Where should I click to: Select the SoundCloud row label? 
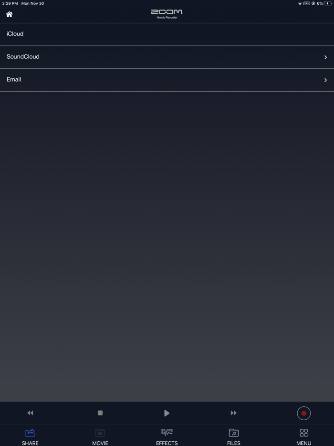coord(23,57)
